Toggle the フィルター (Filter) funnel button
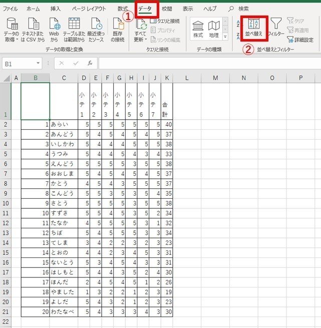The image size is (321, 328). point(276,27)
